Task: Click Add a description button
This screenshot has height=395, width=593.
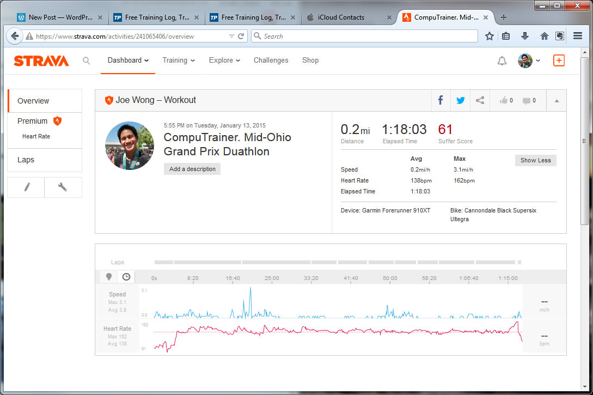Action: coord(192,169)
